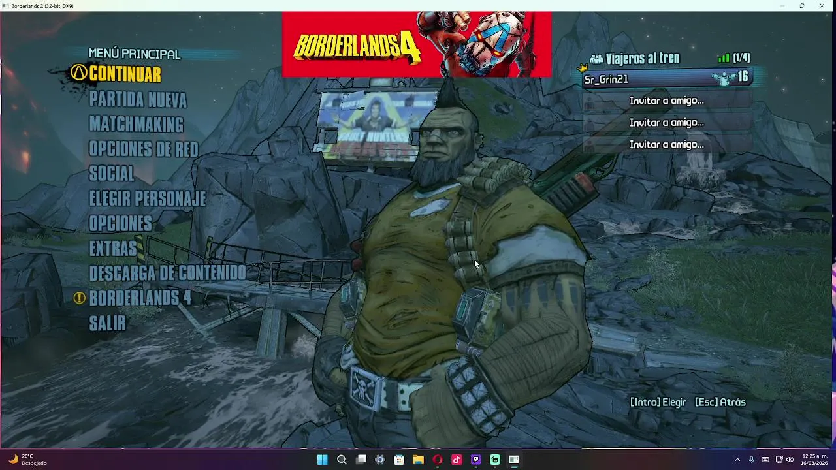Click the class icon beside level 16

point(724,79)
